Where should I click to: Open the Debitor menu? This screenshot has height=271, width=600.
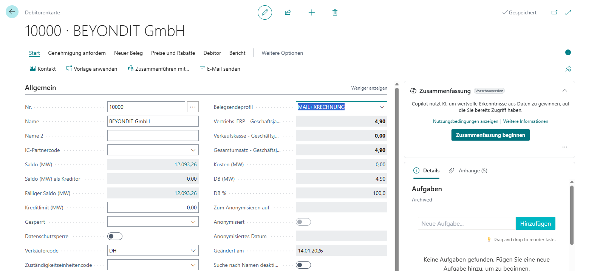pos(212,53)
